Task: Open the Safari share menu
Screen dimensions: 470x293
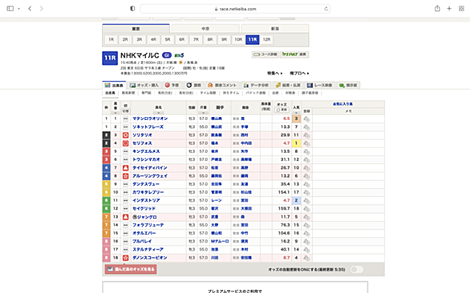Action: [437, 8]
